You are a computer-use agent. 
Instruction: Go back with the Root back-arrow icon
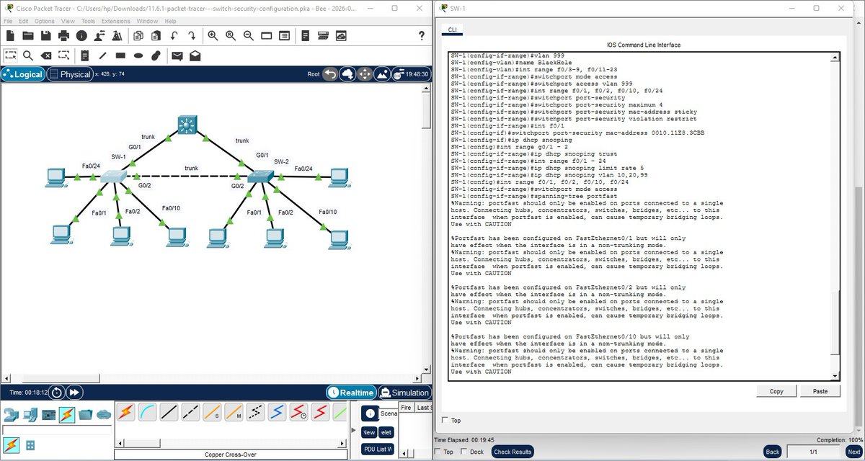tap(329, 74)
